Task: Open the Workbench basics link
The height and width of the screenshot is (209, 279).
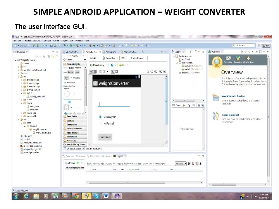Action: click(233, 96)
